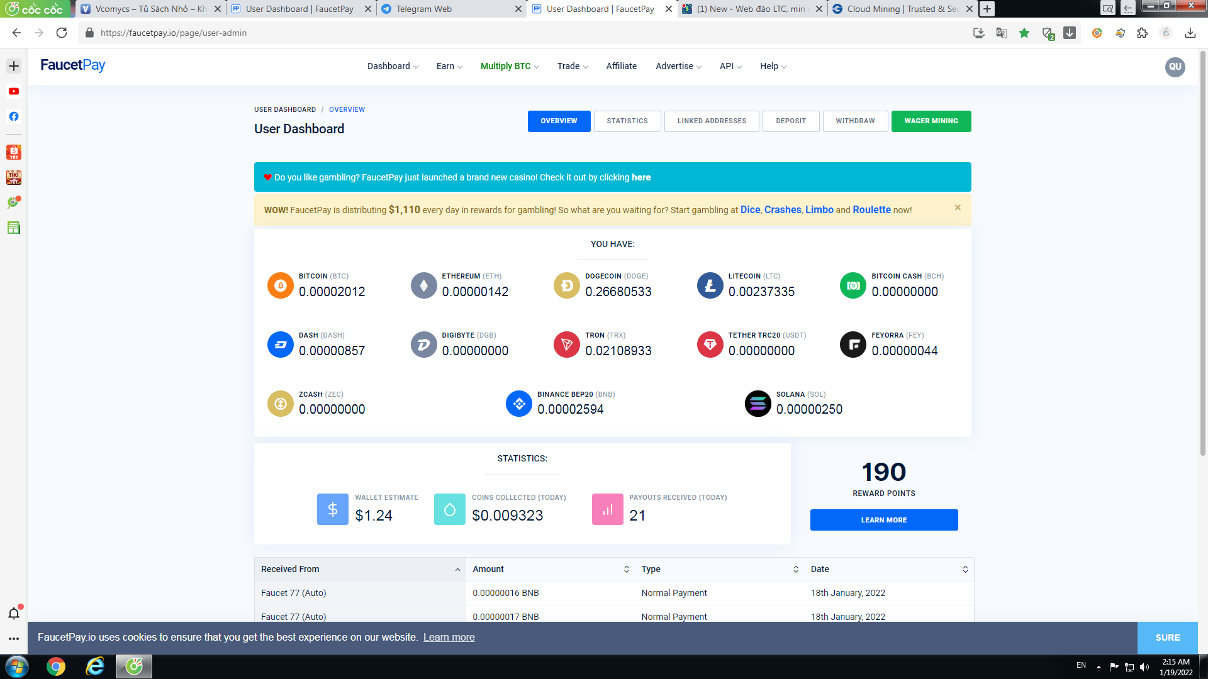Click the Bitcoin coin icon
Screen dimensions: 1208x679
tap(280, 285)
